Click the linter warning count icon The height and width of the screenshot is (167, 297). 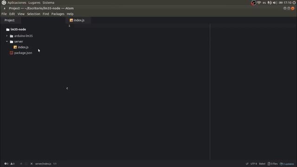12,164
